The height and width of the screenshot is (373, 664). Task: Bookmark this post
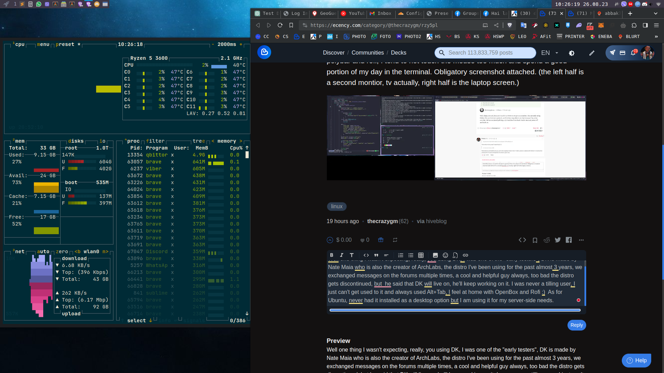point(535,240)
